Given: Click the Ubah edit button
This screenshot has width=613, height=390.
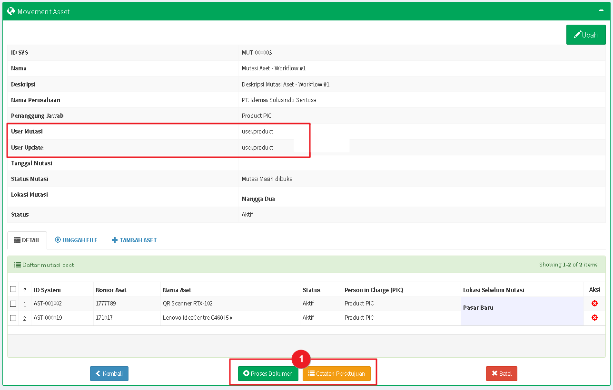Looking at the screenshot, I should pos(585,35).
